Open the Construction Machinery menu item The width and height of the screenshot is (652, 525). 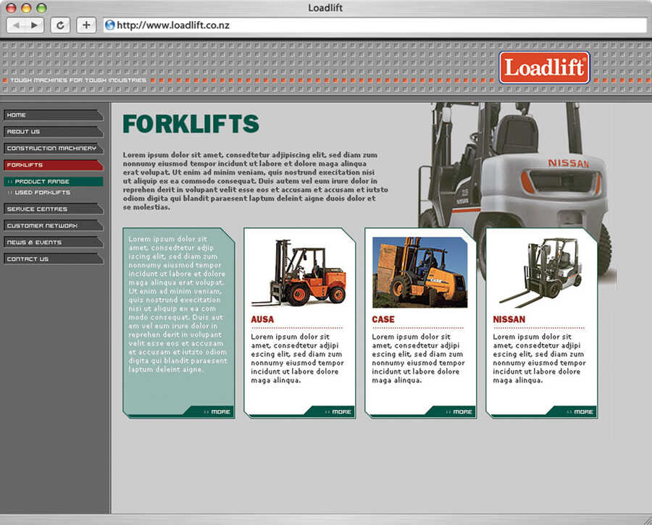pyautogui.click(x=53, y=148)
